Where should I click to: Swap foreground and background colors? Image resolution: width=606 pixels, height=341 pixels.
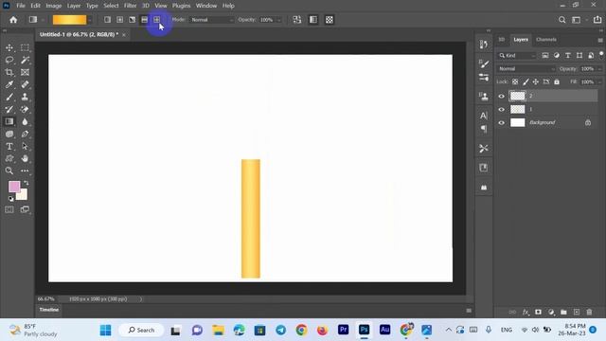click(x=27, y=183)
